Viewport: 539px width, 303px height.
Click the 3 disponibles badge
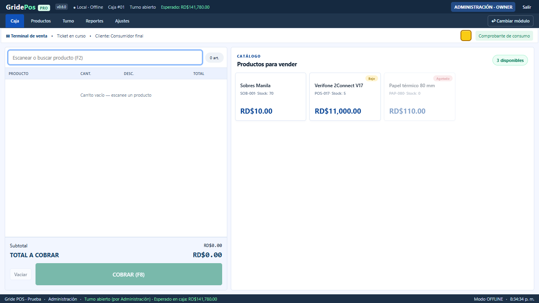[510, 60]
